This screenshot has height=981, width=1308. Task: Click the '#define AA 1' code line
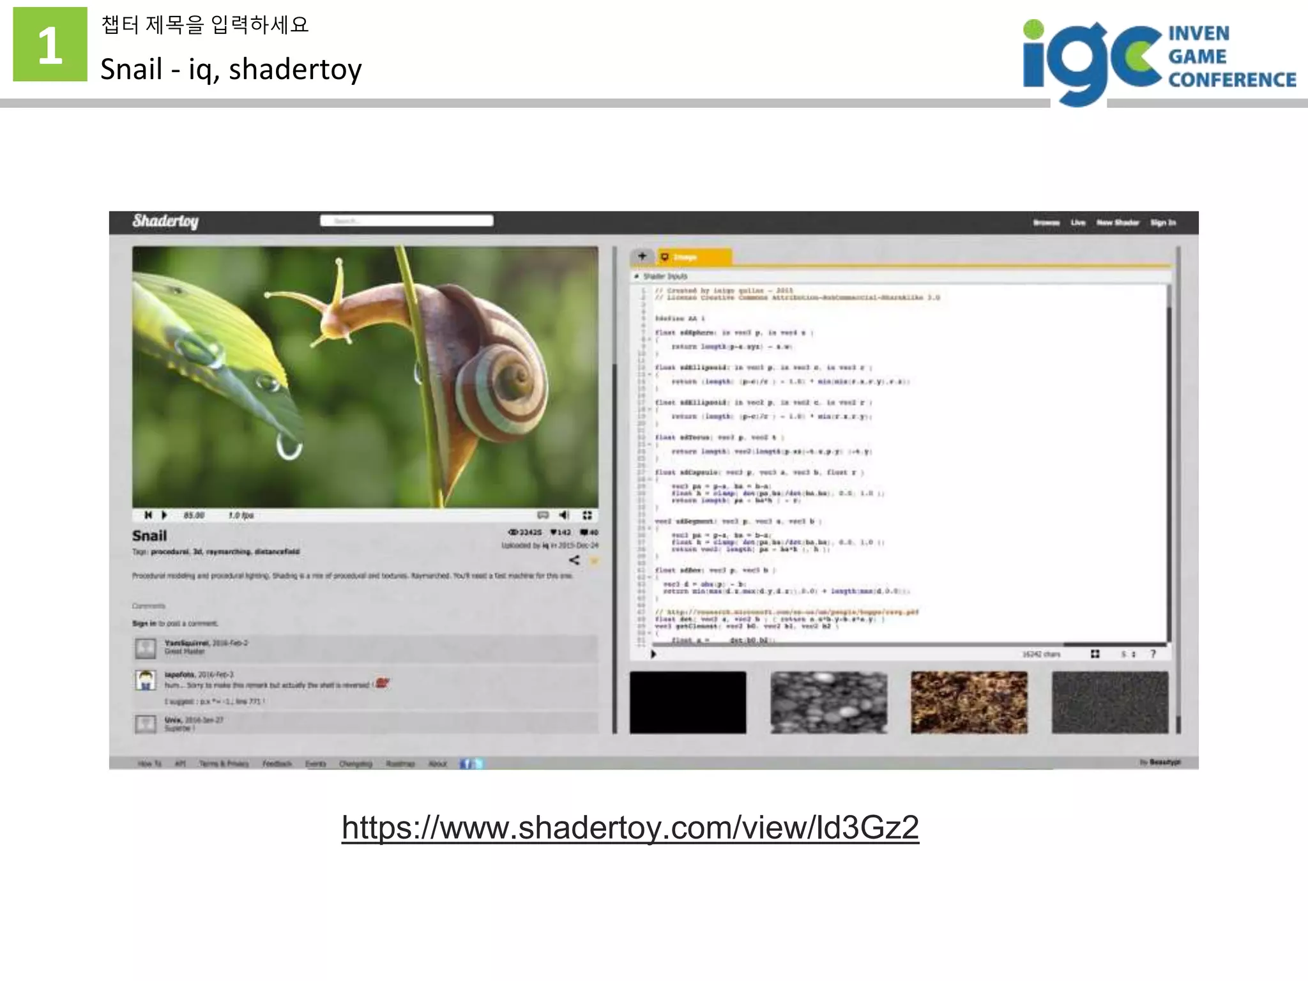coord(680,319)
